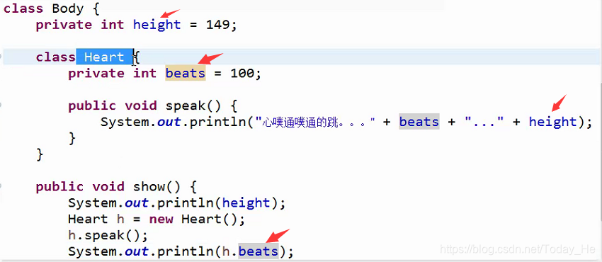Click the selected "Heart" class name
This screenshot has width=602, height=262.
(104, 57)
